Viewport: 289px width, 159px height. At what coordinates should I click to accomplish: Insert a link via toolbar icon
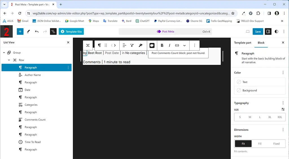click(x=177, y=45)
